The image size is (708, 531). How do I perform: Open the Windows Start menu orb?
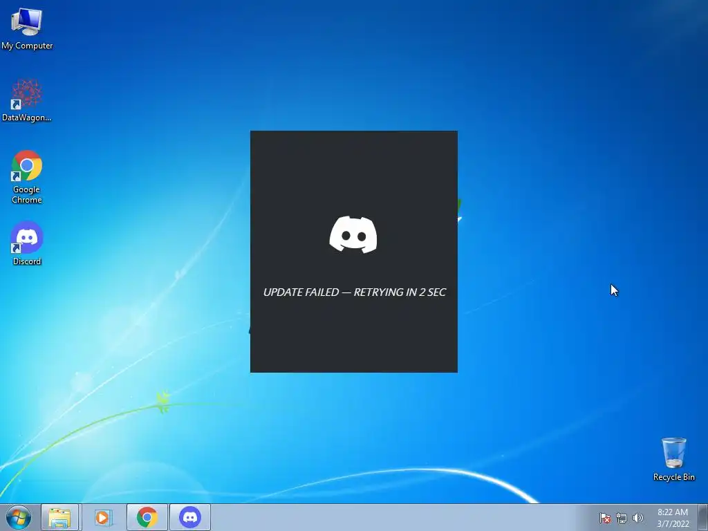[x=19, y=517]
